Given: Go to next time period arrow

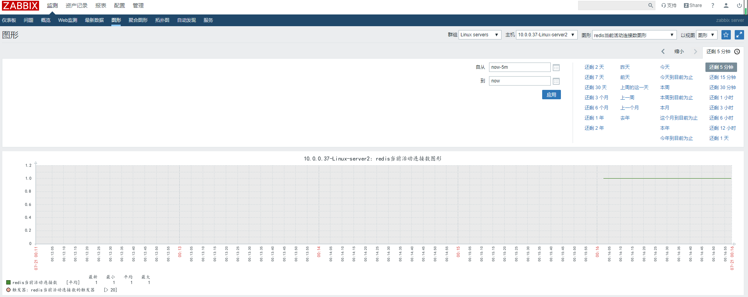Looking at the screenshot, I should (x=695, y=52).
